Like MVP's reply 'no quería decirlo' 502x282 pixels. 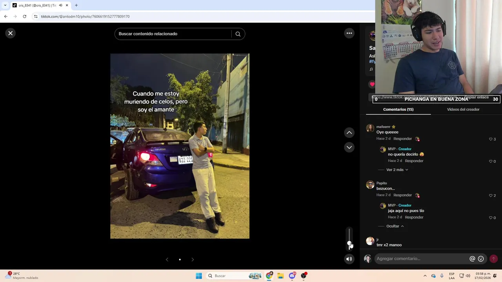(491, 161)
